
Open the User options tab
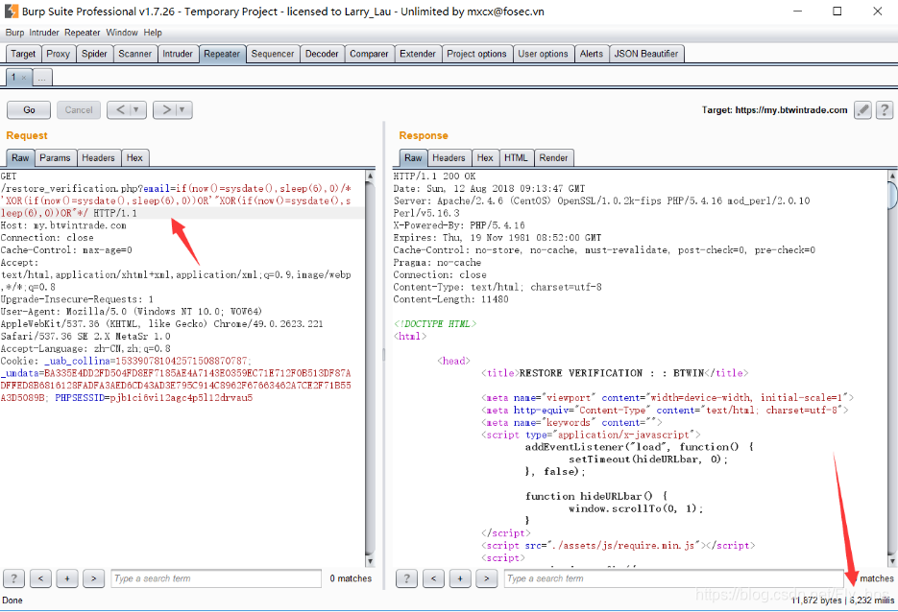click(x=543, y=54)
